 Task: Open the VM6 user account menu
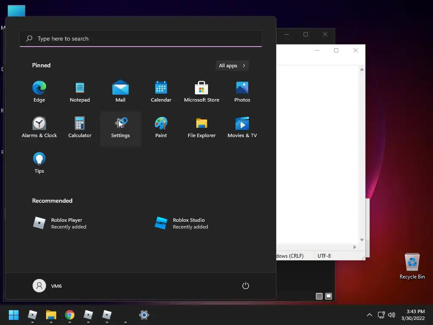47,286
